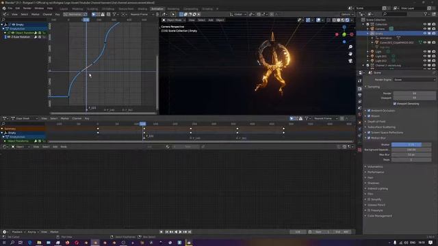Collapse the Sampling panel
The image size is (438, 246).
[373, 87]
